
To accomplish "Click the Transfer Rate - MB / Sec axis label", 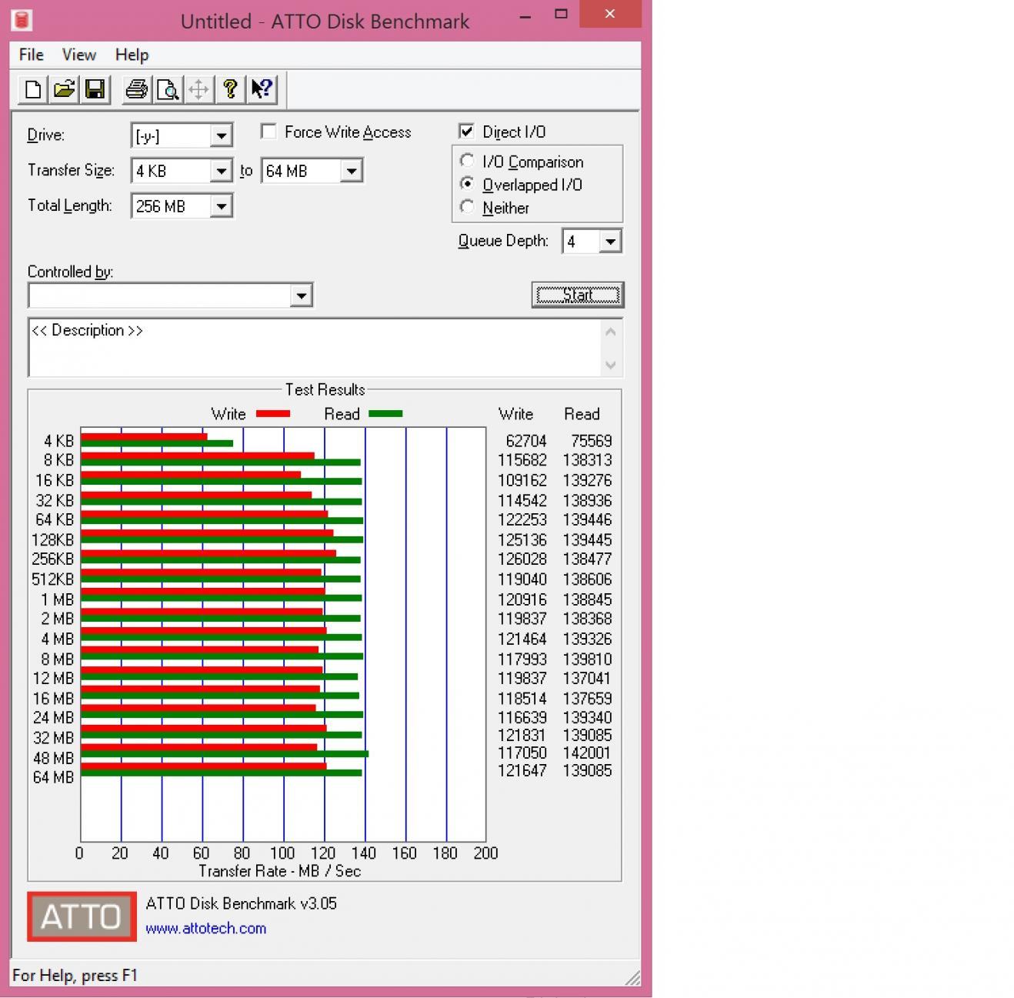I will click(x=279, y=871).
